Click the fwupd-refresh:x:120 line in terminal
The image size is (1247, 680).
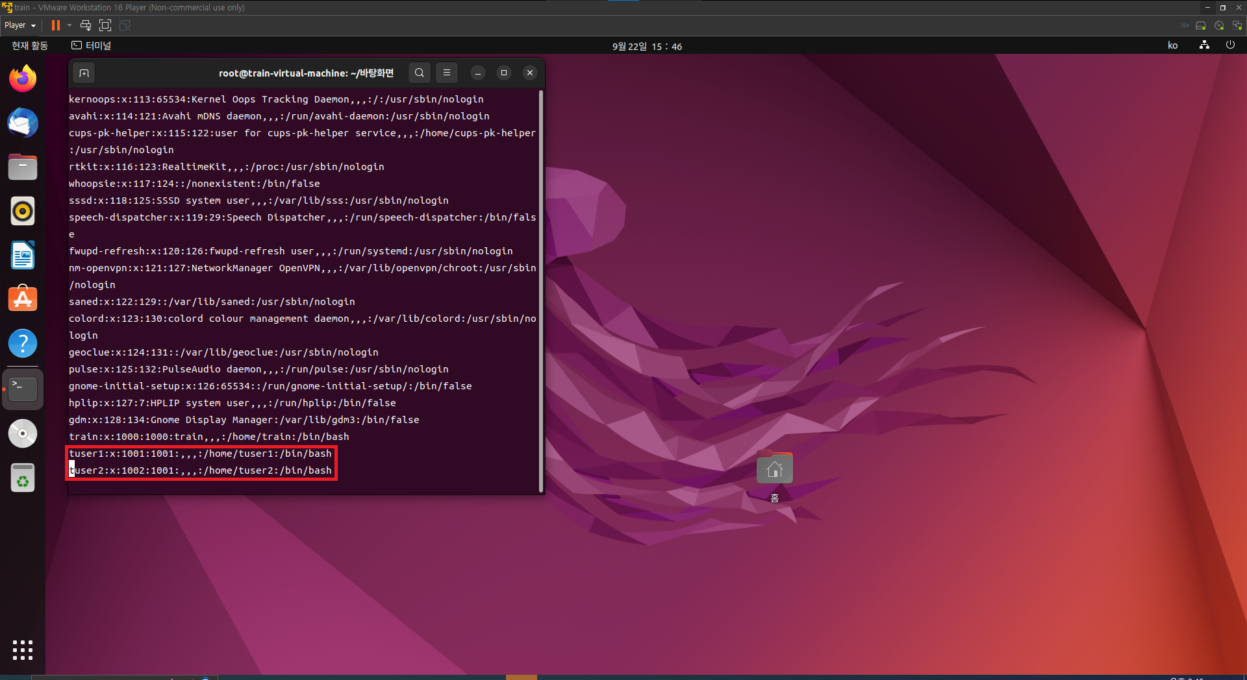tap(291, 251)
